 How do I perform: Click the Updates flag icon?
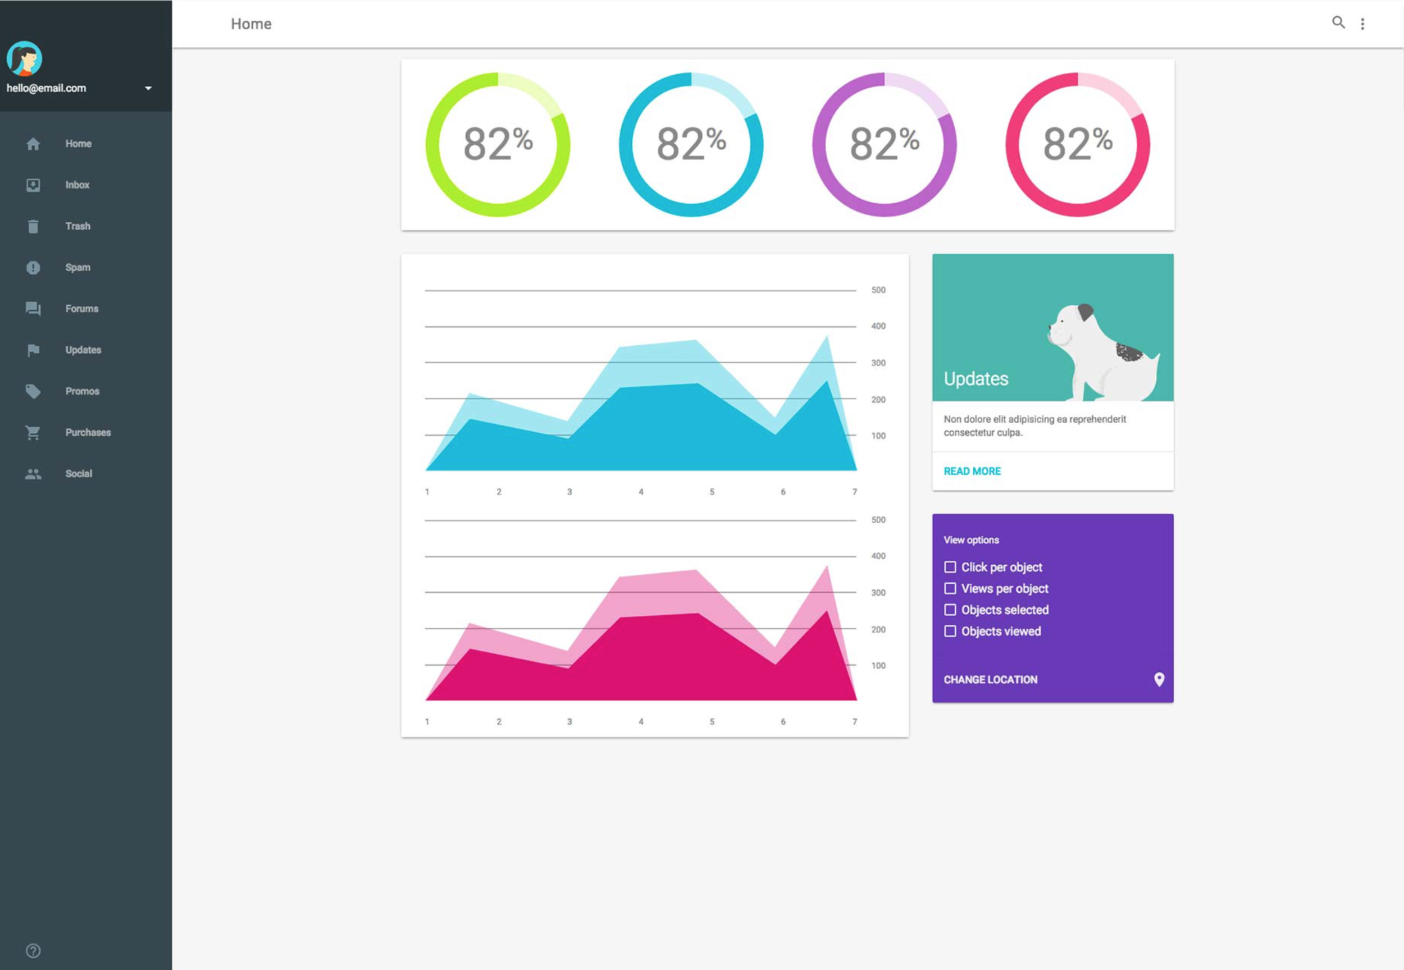33,350
